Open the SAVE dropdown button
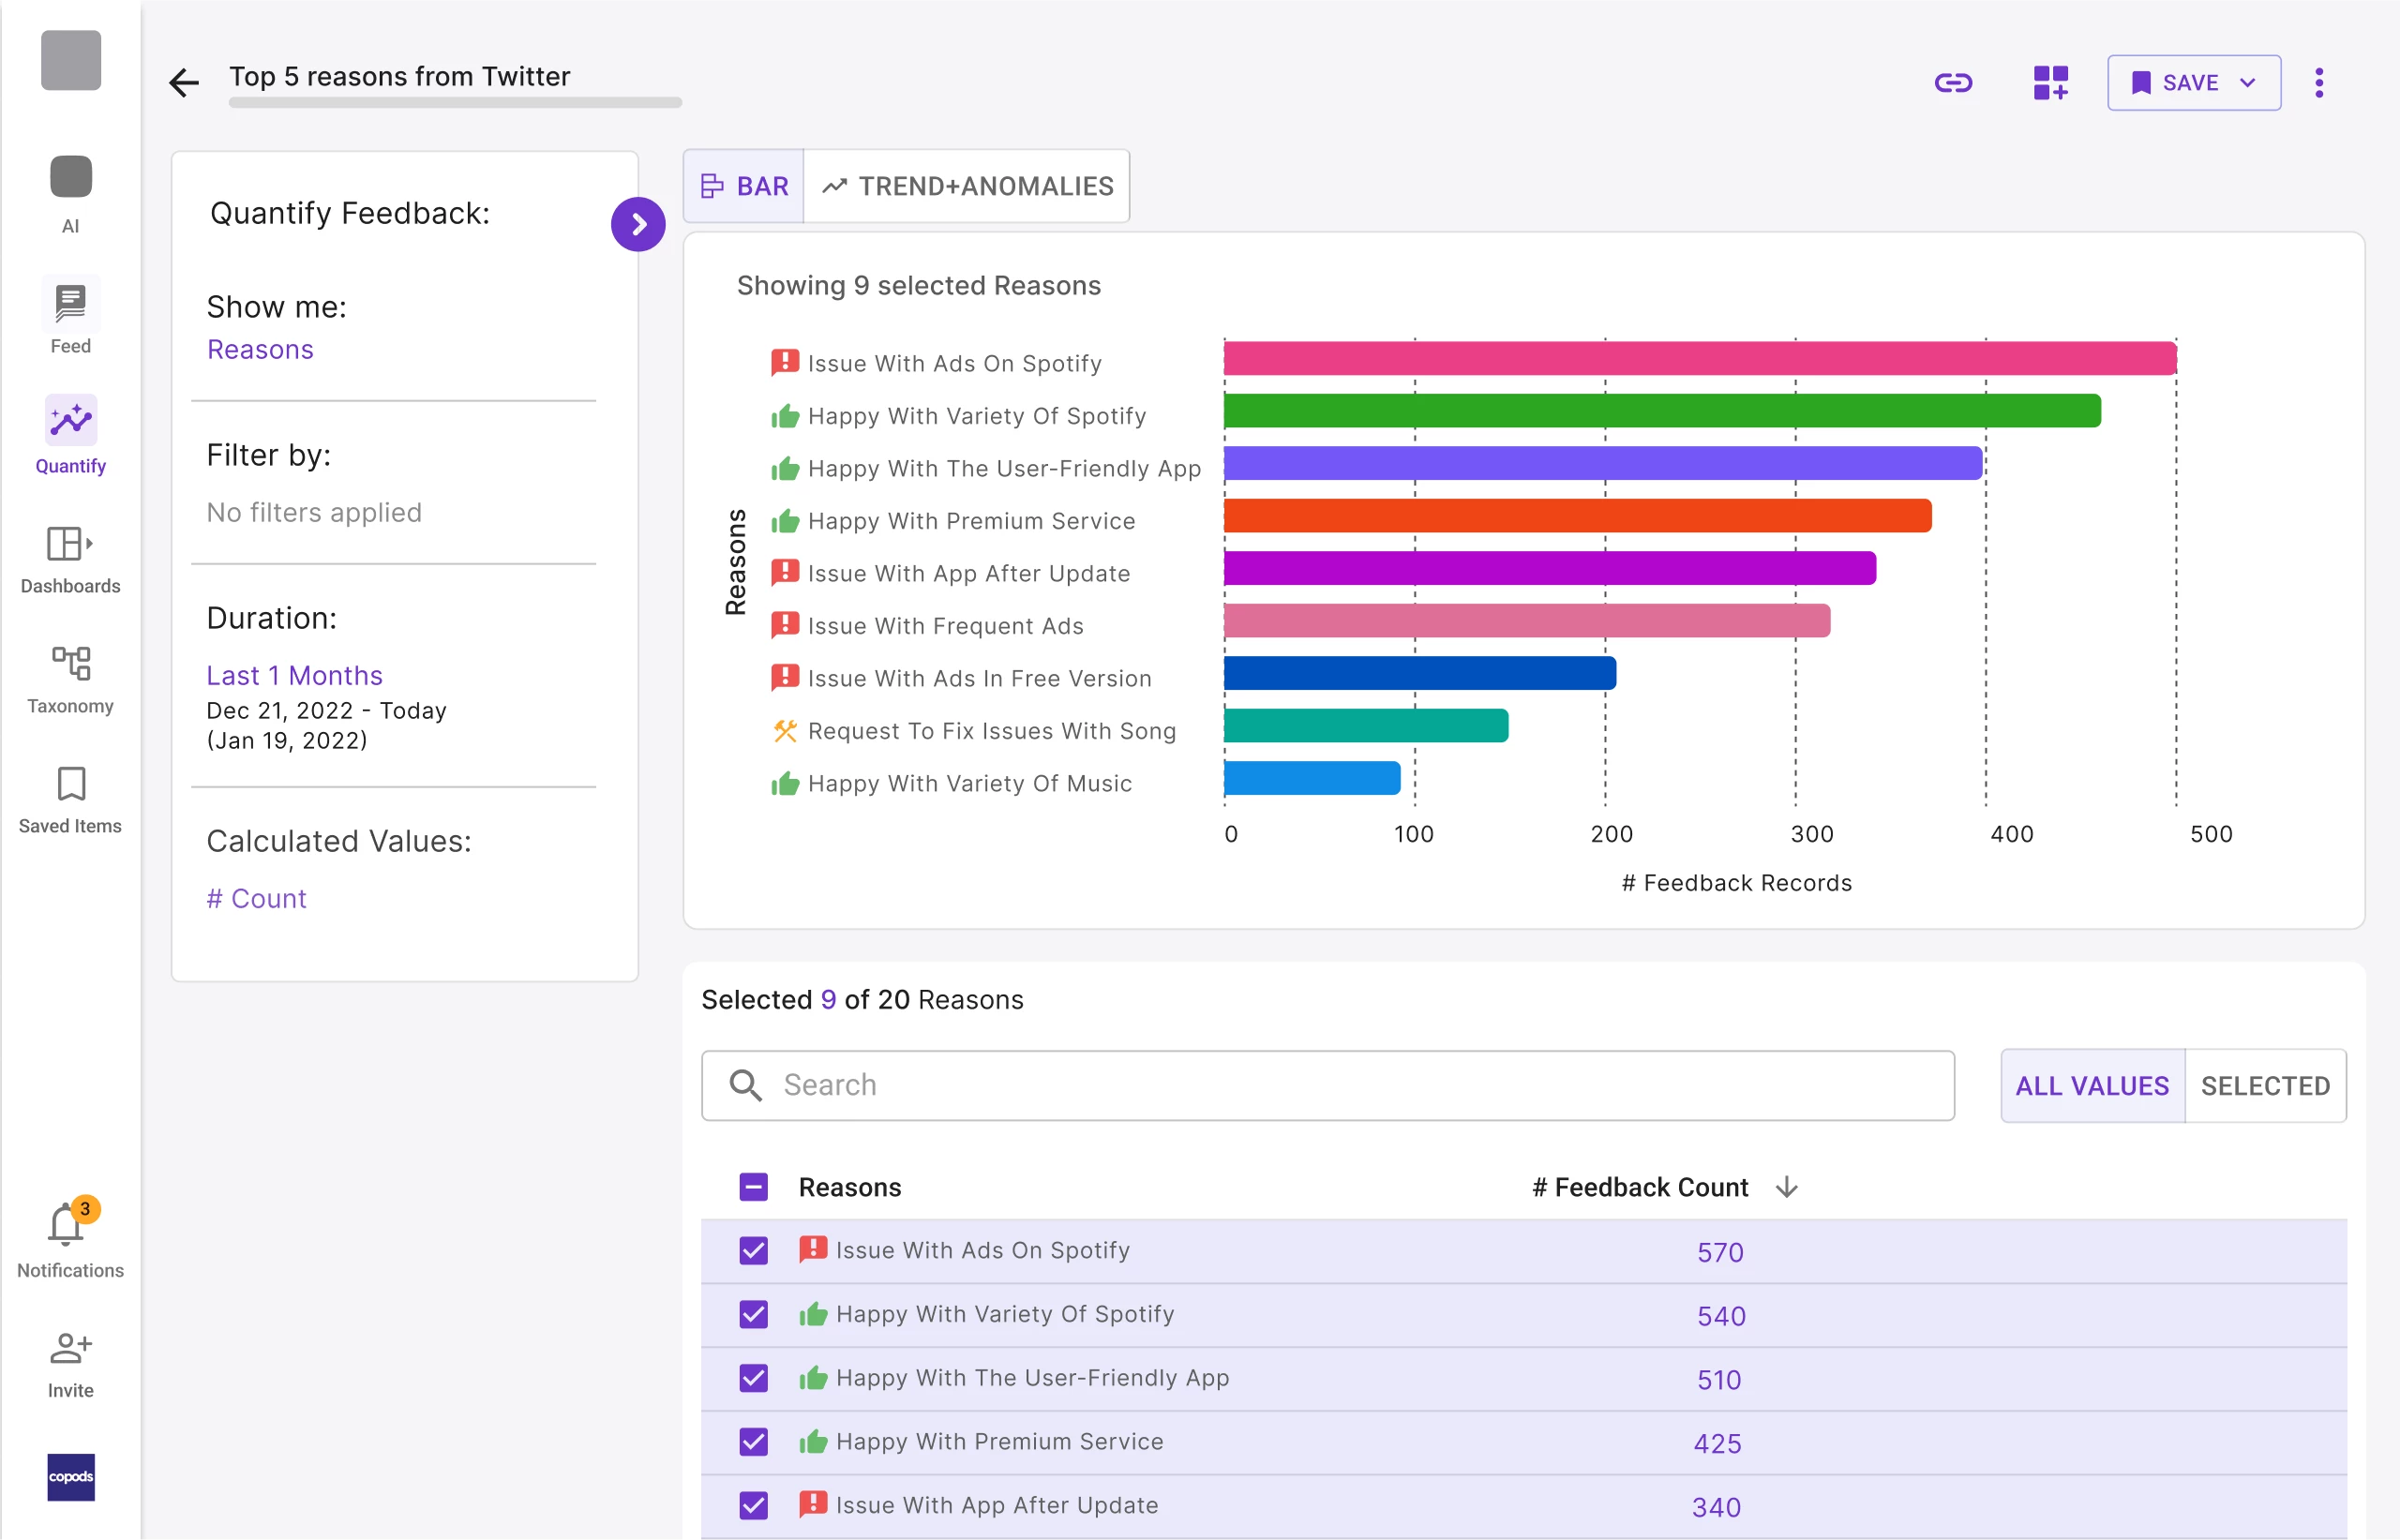Image resolution: width=2400 pixels, height=1540 pixels. coord(2193,82)
